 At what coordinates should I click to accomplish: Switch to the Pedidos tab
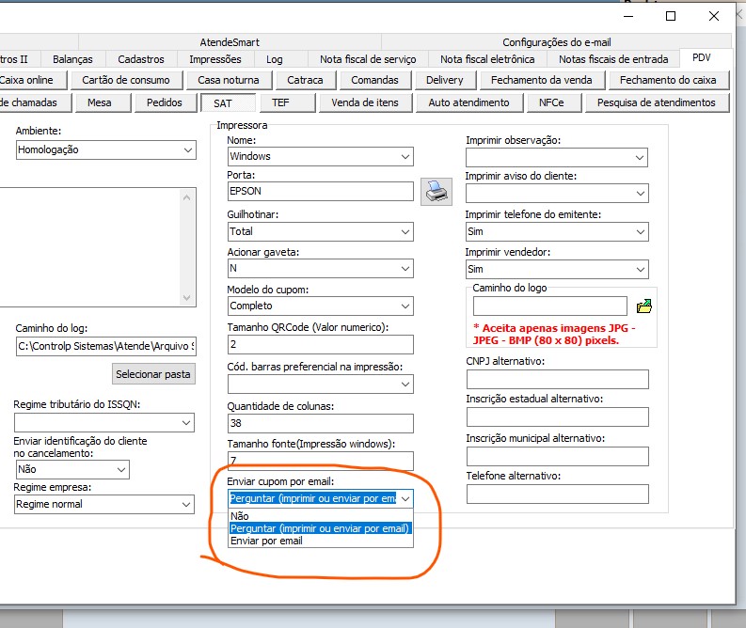point(165,102)
